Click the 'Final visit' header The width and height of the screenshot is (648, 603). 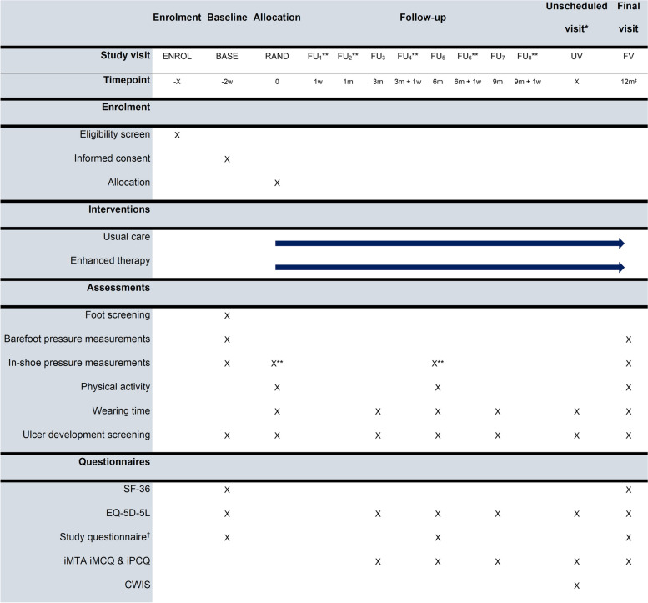pyautogui.click(x=629, y=18)
